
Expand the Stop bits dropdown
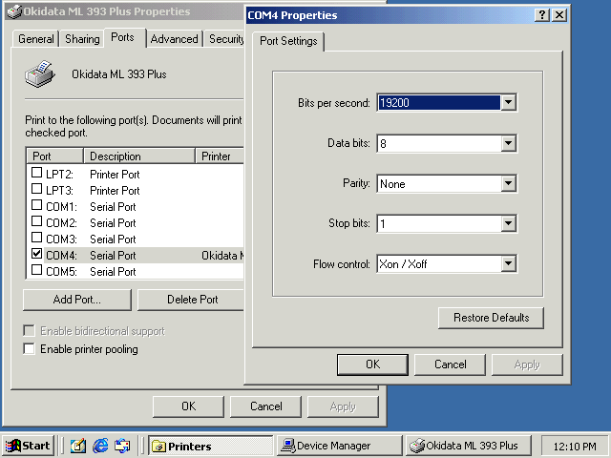[508, 224]
